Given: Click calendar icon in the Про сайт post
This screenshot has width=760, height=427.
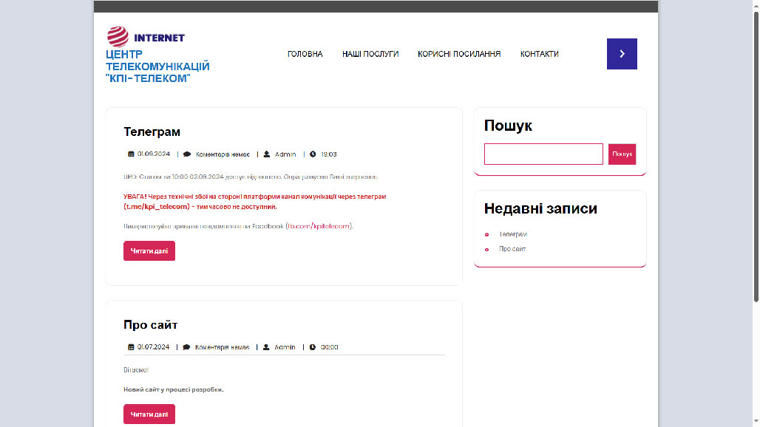Looking at the screenshot, I should pyautogui.click(x=131, y=347).
